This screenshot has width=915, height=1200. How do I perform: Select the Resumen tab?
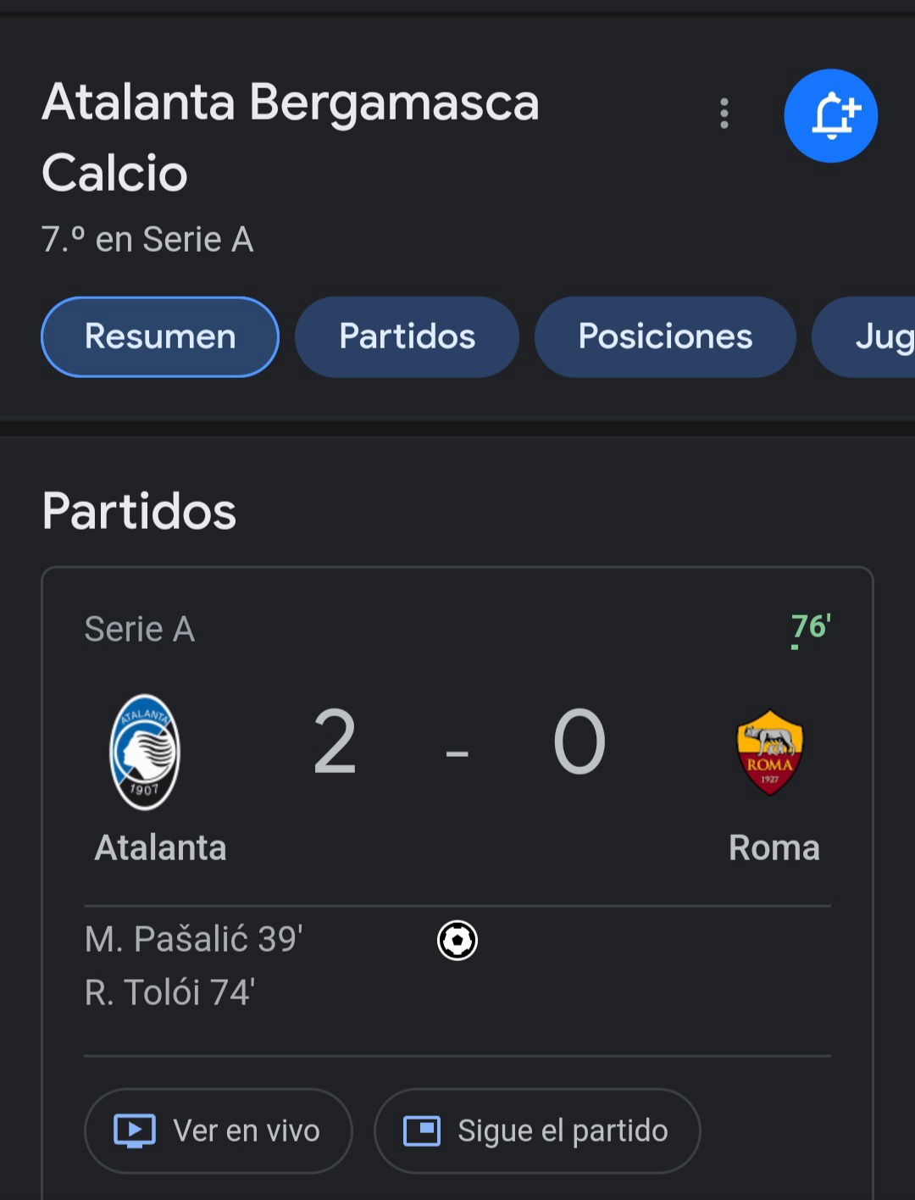tap(160, 336)
